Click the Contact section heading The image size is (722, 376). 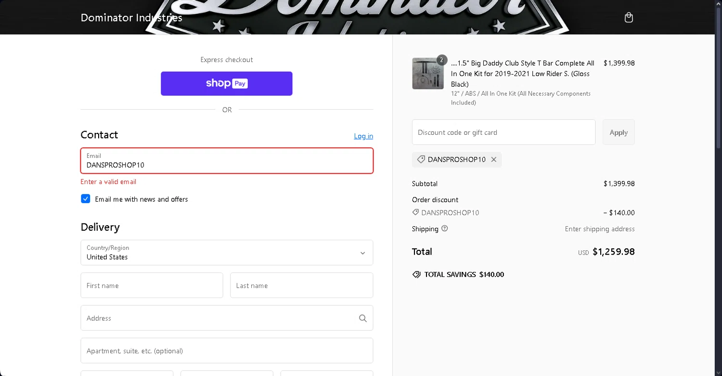[99, 135]
